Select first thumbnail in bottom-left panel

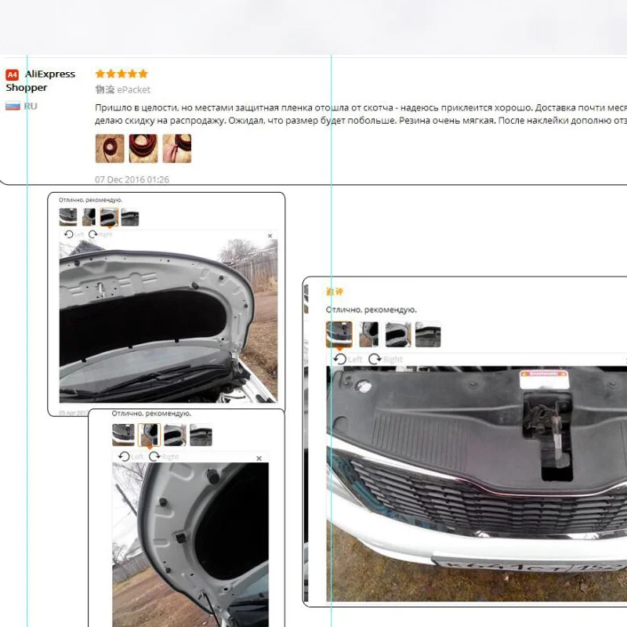pyautogui.click(x=123, y=435)
